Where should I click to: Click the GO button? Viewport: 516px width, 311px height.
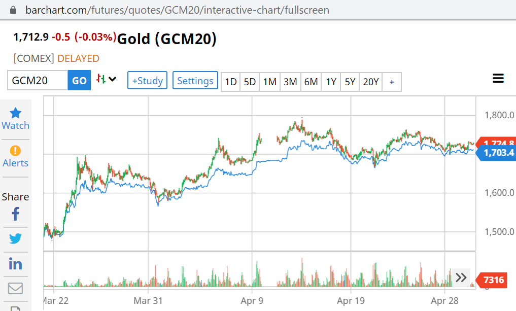point(79,80)
